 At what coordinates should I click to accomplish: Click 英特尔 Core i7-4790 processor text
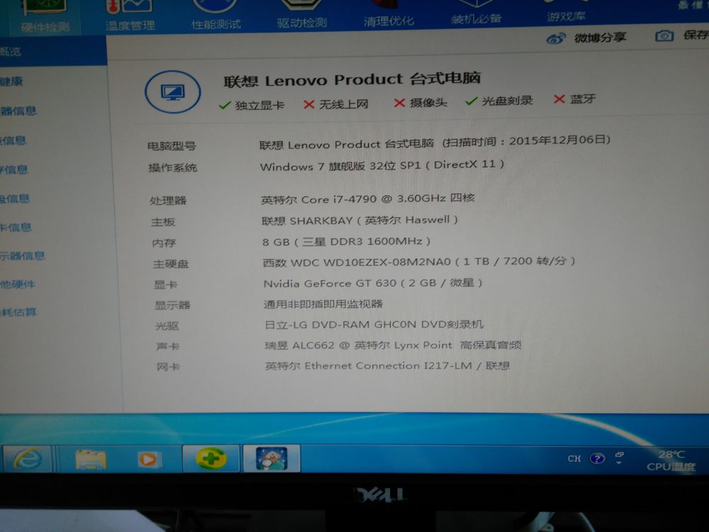tap(367, 199)
